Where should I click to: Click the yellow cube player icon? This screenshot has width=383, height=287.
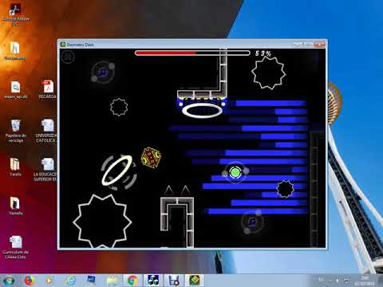pos(151,157)
